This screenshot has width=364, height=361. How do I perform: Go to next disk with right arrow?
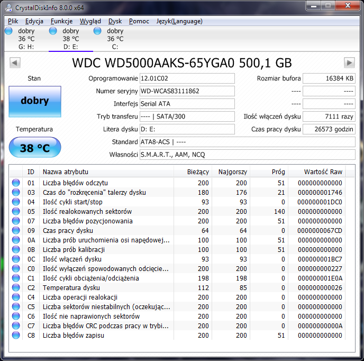pyautogui.click(x=349, y=62)
